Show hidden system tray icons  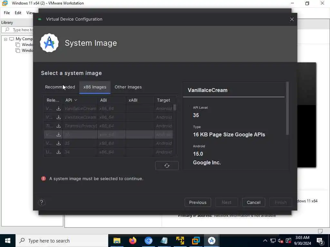tap(265, 241)
